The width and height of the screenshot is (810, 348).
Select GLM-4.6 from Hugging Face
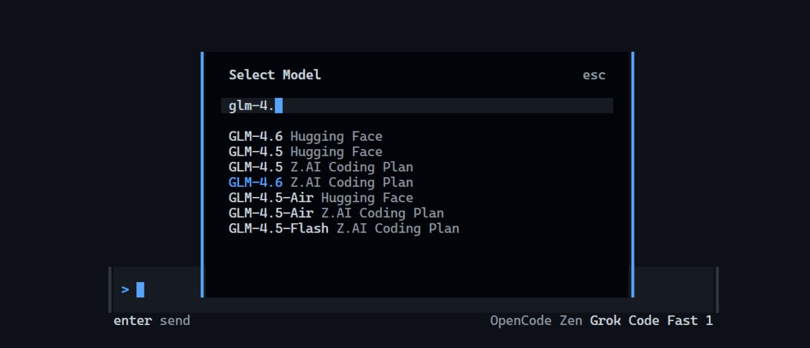tap(305, 136)
